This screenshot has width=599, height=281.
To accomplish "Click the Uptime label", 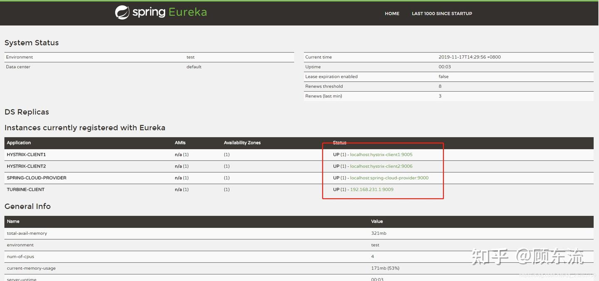I will (x=313, y=67).
